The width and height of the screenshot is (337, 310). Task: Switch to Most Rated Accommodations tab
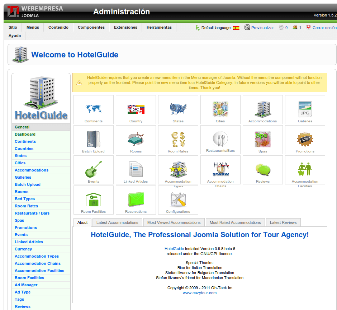[x=235, y=222]
